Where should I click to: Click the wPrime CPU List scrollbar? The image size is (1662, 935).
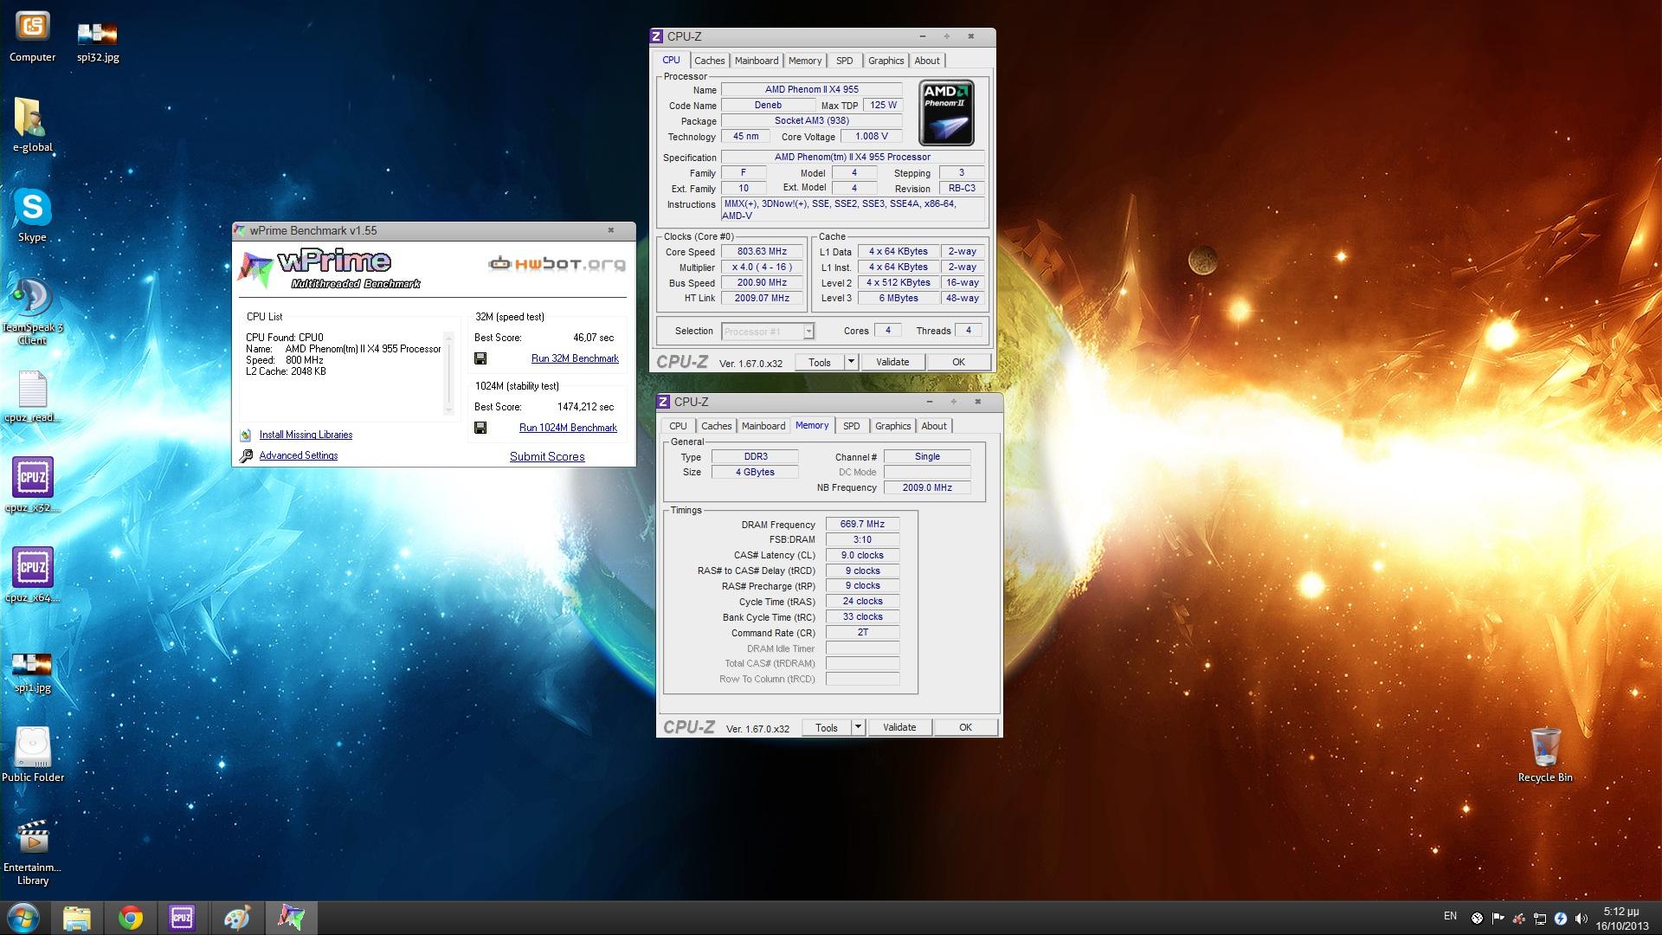pos(448,372)
